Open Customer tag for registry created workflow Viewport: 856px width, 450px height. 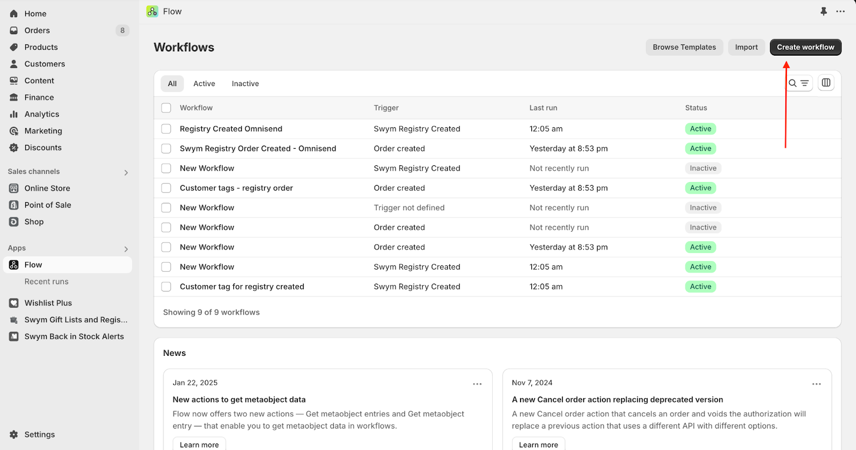click(x=242, y=287)
